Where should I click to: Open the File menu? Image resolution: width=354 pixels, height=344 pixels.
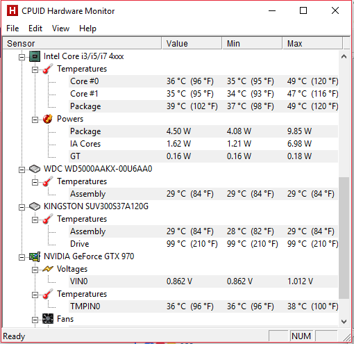point(12,28)
